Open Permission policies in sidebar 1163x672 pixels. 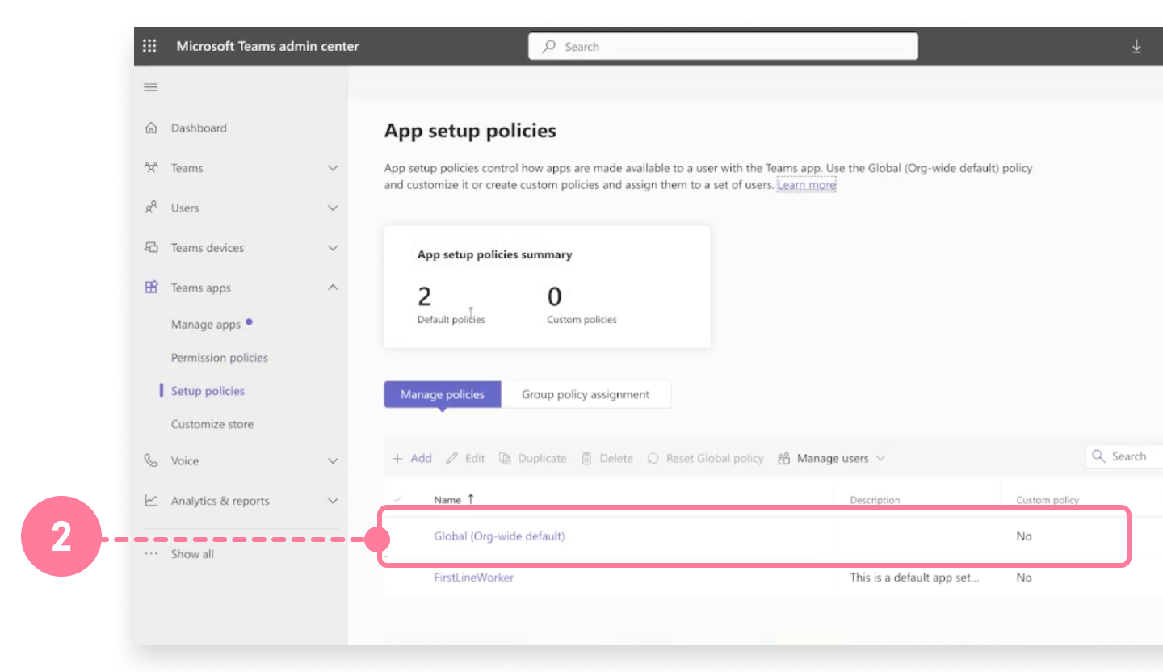pos(220,358)
